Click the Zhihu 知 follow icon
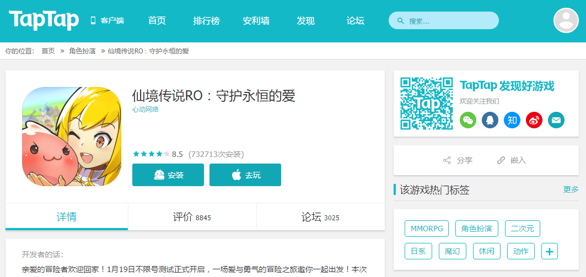Image resolution: width=586 pixels, height=277 pixels. click(512, 120)
